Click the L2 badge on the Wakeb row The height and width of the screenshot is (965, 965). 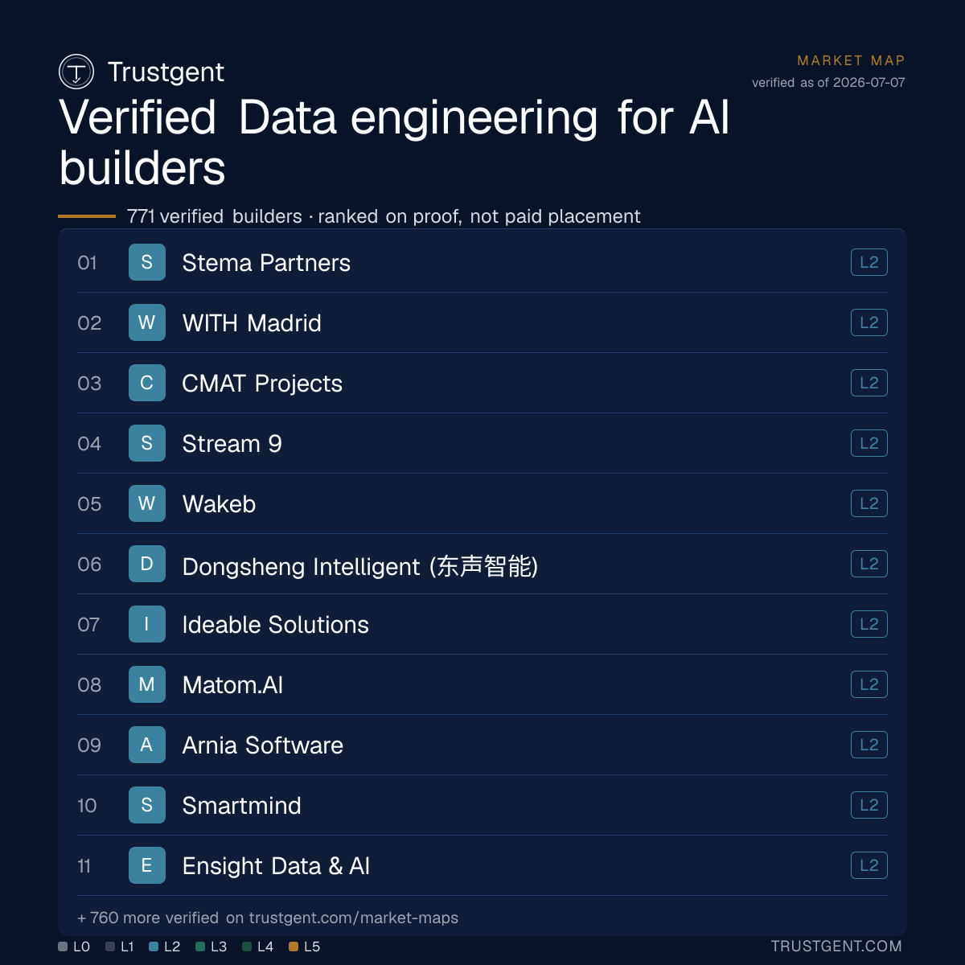(x=869, y=503)
